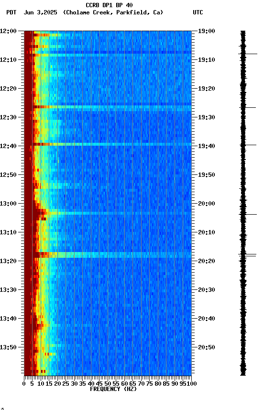Click the 70 Hz frequency tick label

pyautogui.click(x=141, y=384)
